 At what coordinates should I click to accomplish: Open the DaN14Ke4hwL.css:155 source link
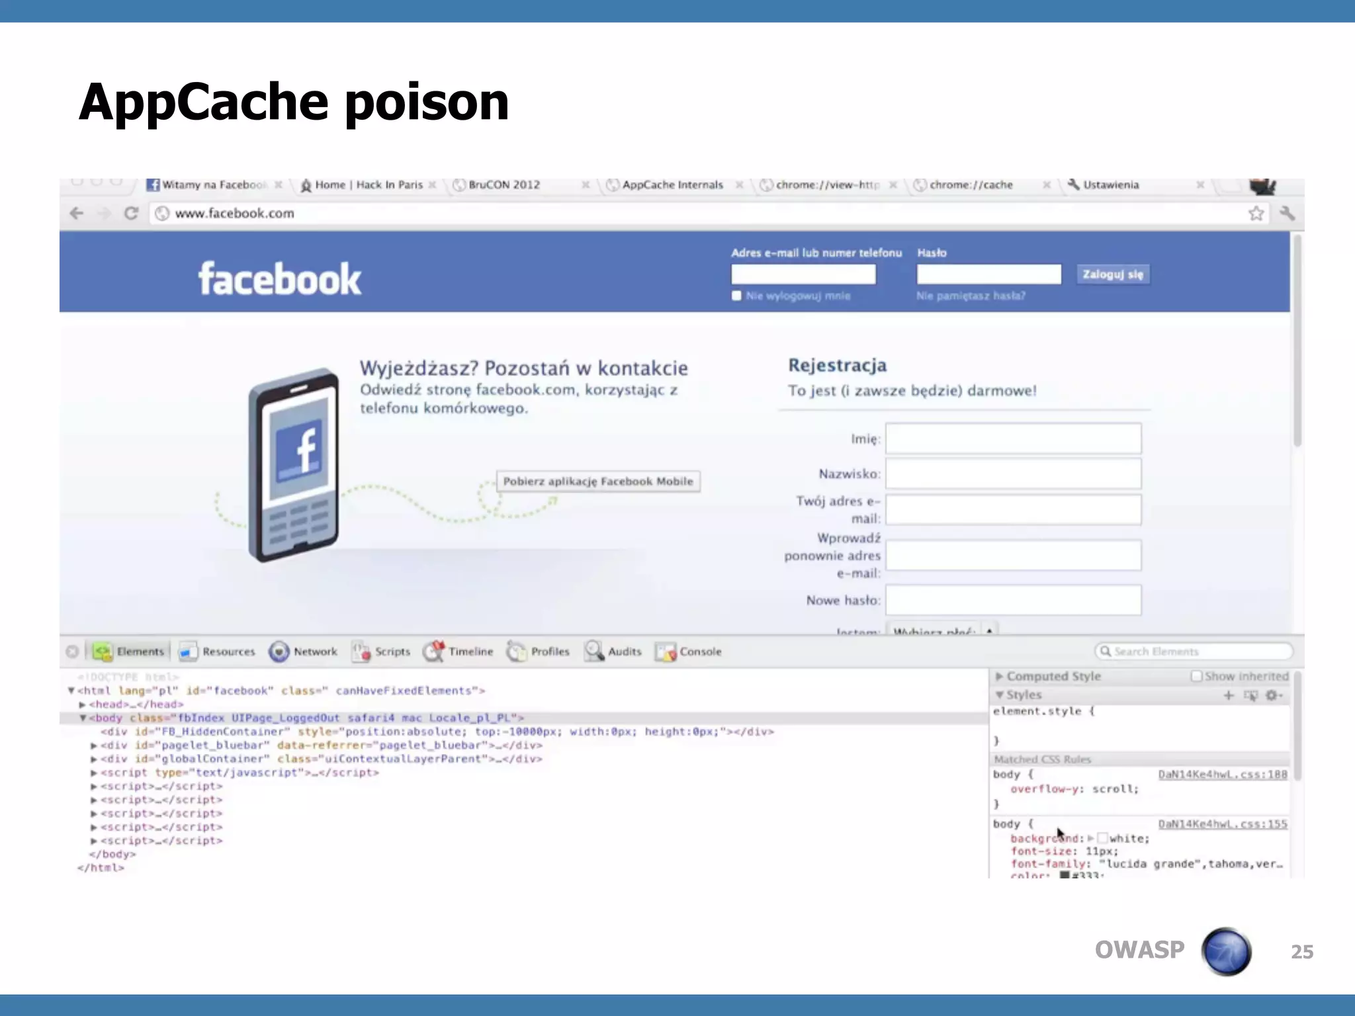tap(1223, 824)
